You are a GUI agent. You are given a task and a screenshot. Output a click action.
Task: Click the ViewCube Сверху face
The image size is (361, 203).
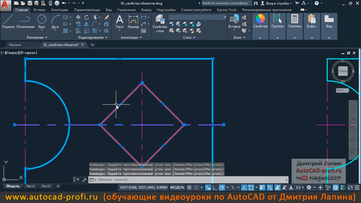tap(343, 71)
